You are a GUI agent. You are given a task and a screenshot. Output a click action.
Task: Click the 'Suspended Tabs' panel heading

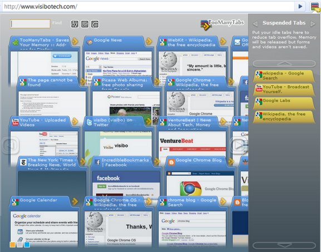(x=284, y=23)
